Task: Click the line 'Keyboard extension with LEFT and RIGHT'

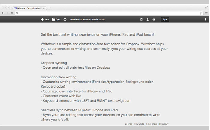Action: click(x=85, y=101)
